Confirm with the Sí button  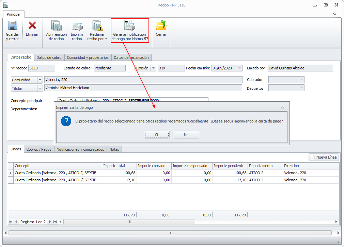pos(157,135)
